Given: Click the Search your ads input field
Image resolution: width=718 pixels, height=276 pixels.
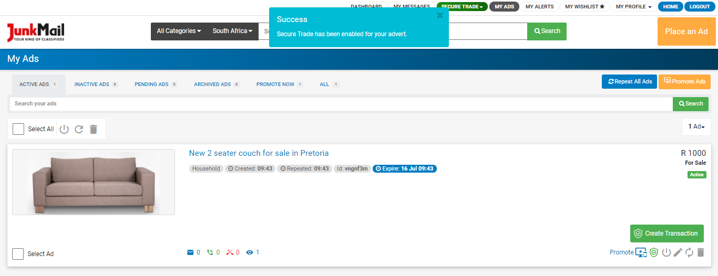Looking at the screenshot, I should 341,104.
